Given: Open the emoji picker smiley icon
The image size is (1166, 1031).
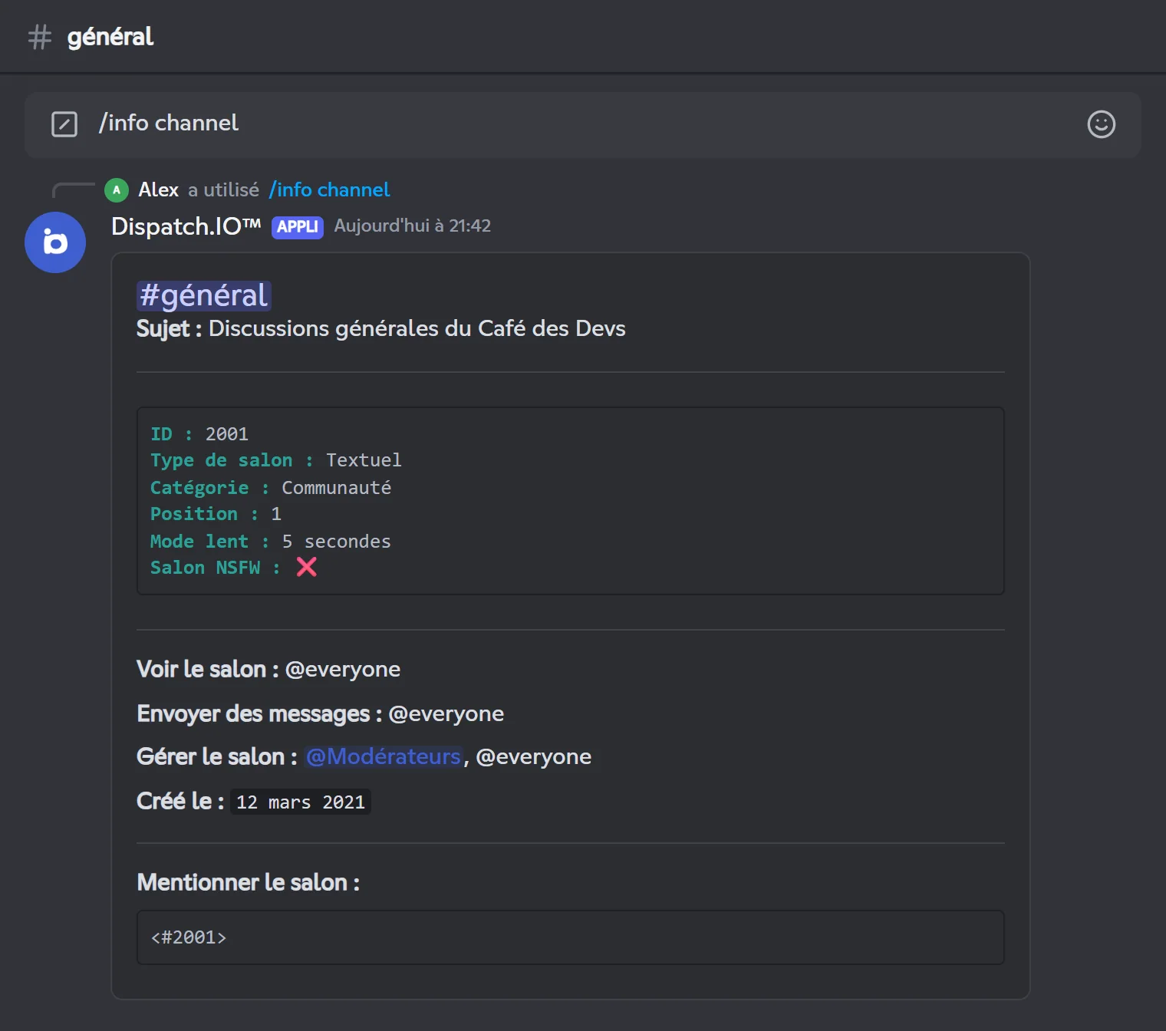Looking at the screenshot, I should 1101,124.
